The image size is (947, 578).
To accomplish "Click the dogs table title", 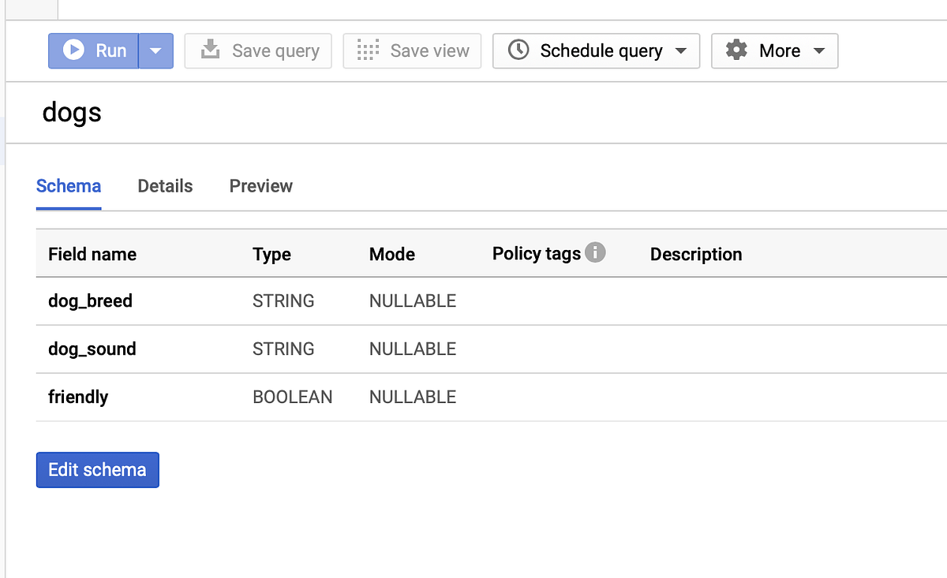I will click(x=71, y=112).
